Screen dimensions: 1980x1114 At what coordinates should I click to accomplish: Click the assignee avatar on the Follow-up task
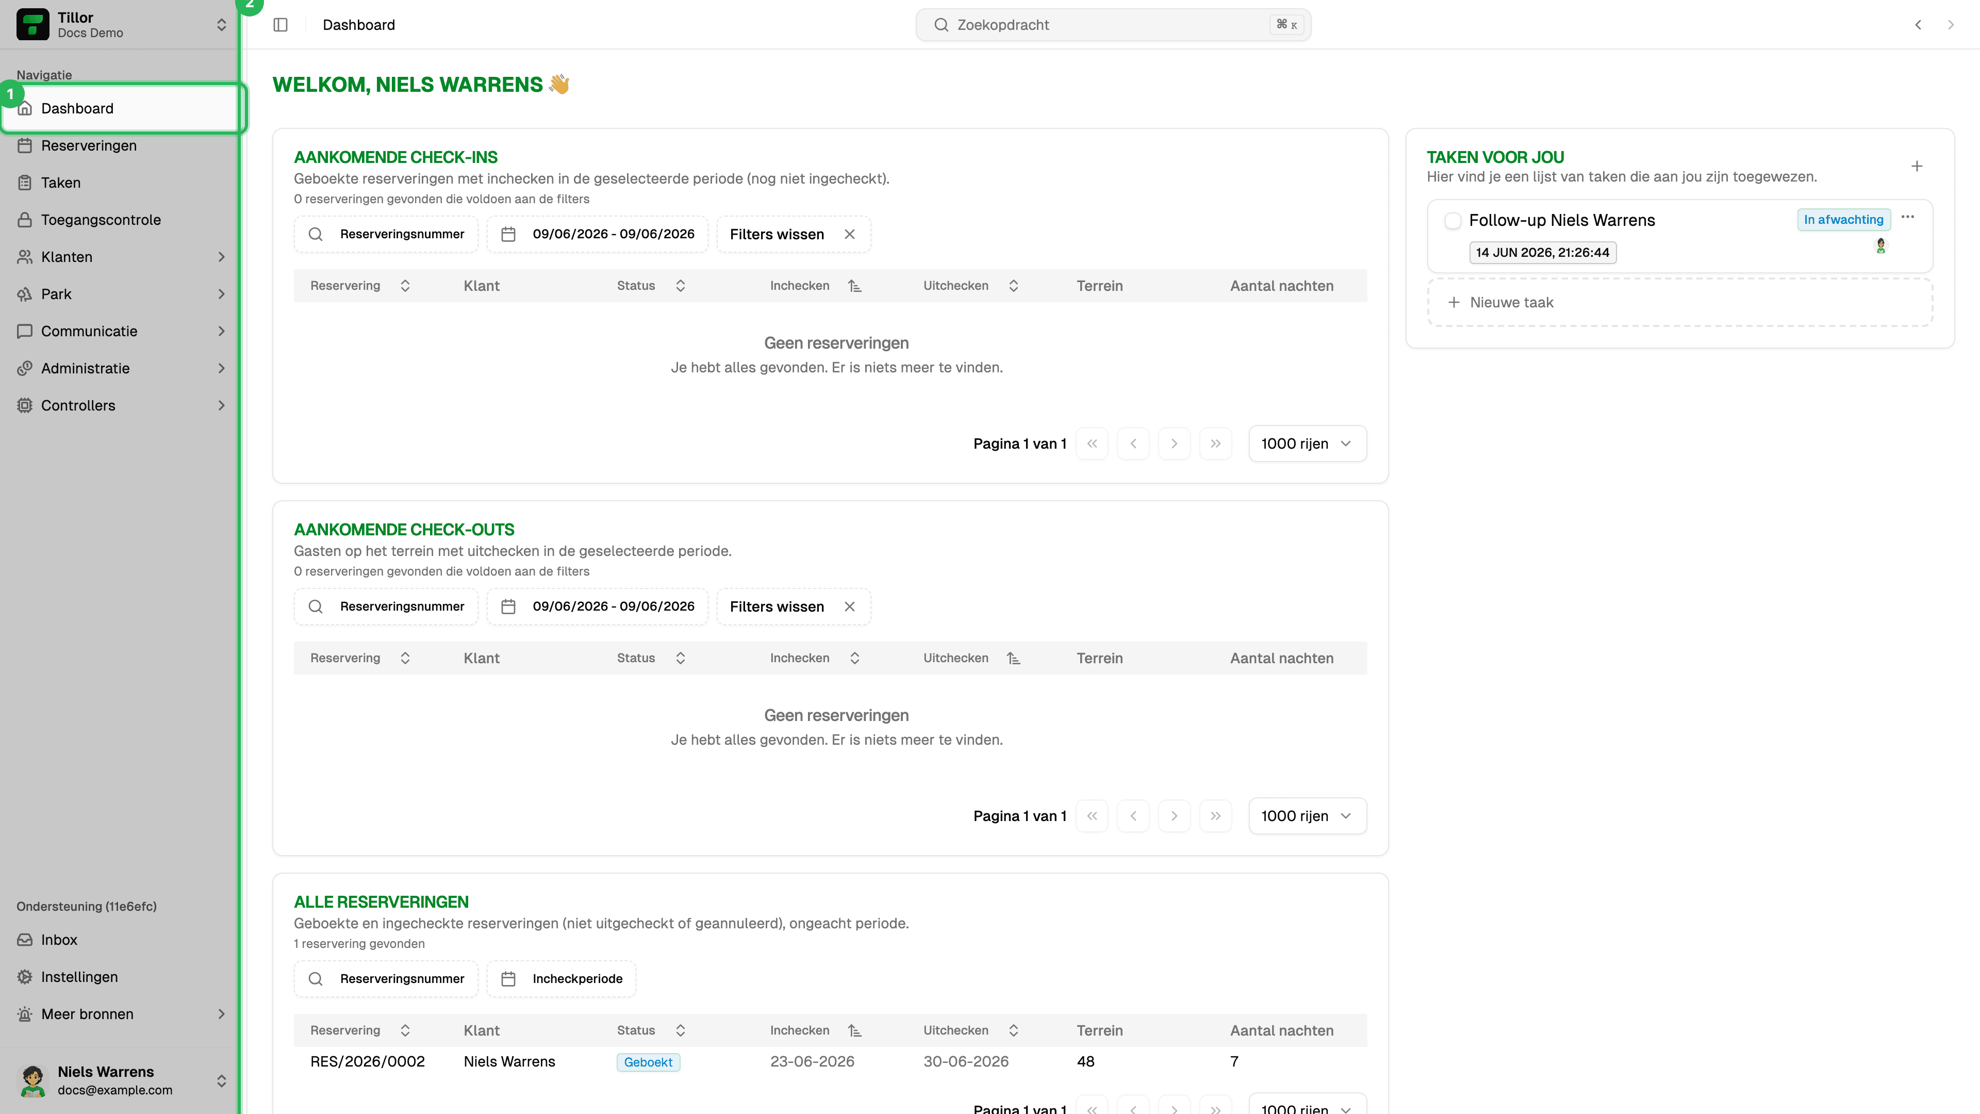click(1881, 246)
